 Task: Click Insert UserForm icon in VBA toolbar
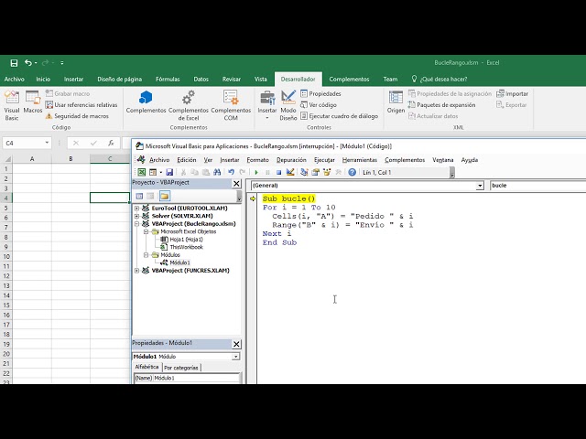[153, 172]
